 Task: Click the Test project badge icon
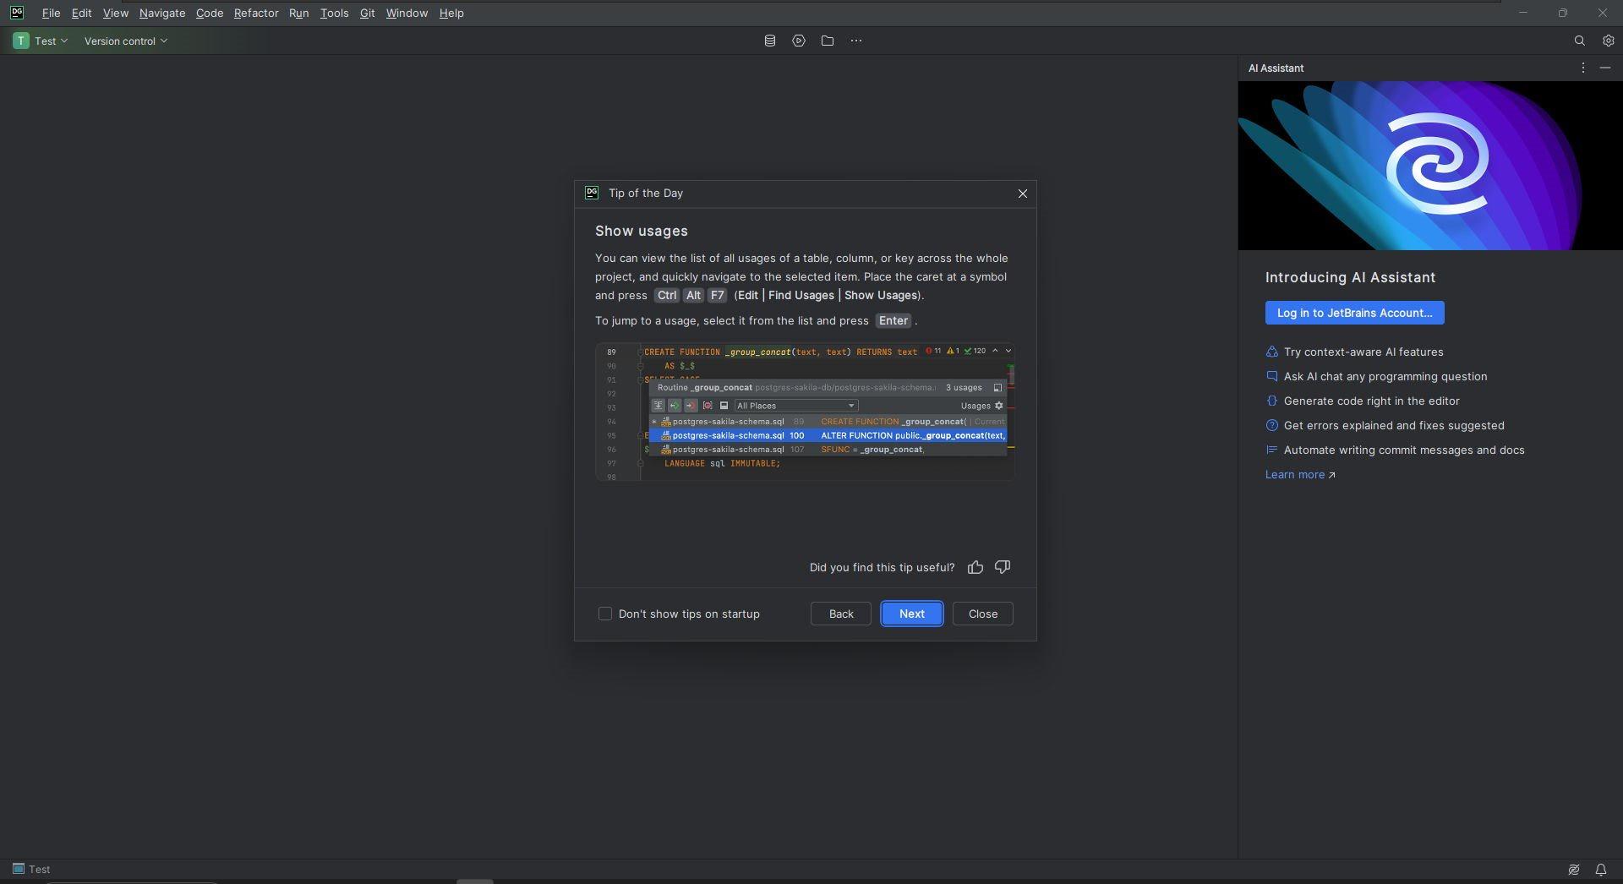(21, 41)
